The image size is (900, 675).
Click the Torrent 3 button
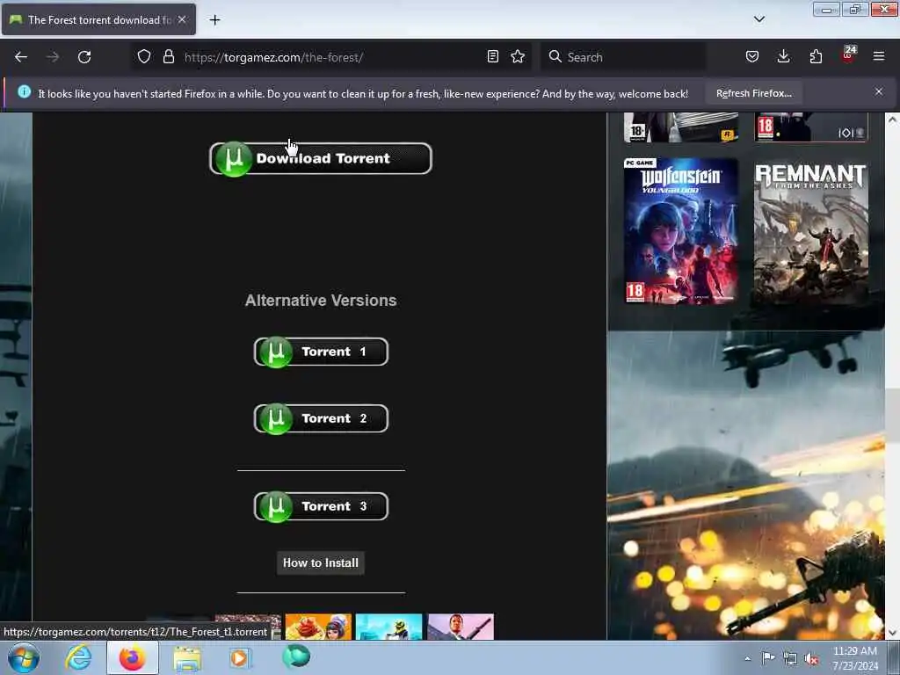pos(321,506)
